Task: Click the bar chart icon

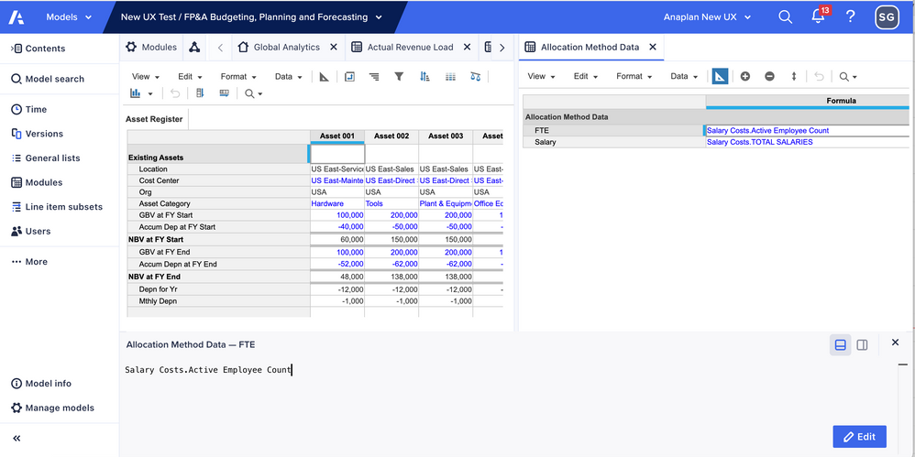Action: click(136, 93)
